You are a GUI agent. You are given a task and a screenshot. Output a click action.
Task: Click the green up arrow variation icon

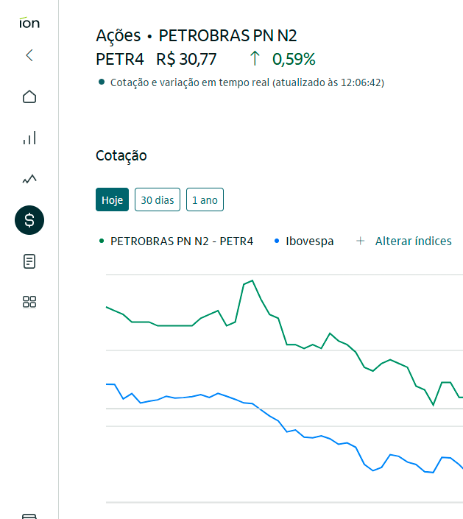coord(255,59)
